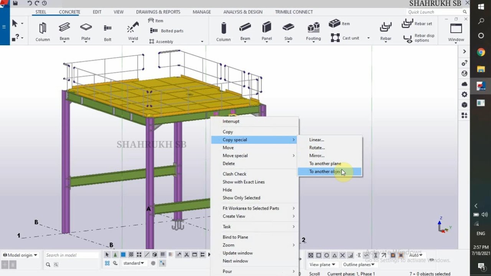Image resolution: width=491 pixels, height=276 pixels.
Task: Open the DRAWINGS & REPORTS tab
Action: [x=158, y=12]
